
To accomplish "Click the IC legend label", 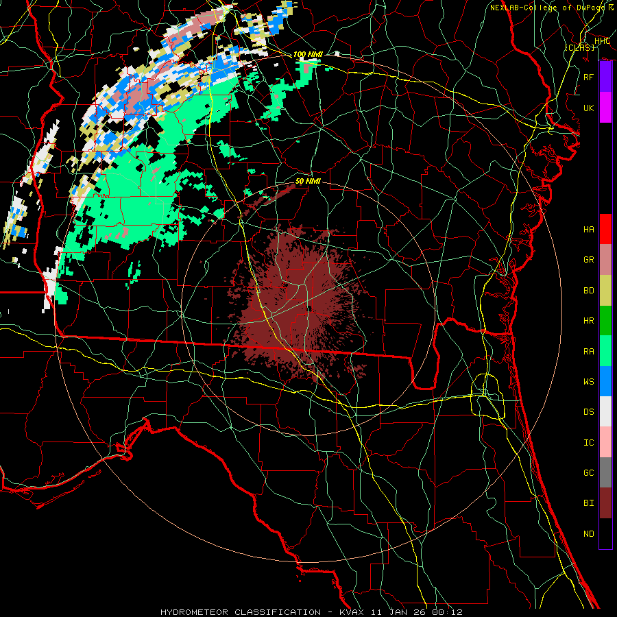I will coord(588,443).
